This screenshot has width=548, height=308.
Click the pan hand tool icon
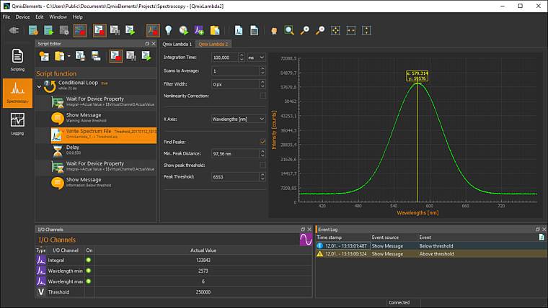point(274,31)
